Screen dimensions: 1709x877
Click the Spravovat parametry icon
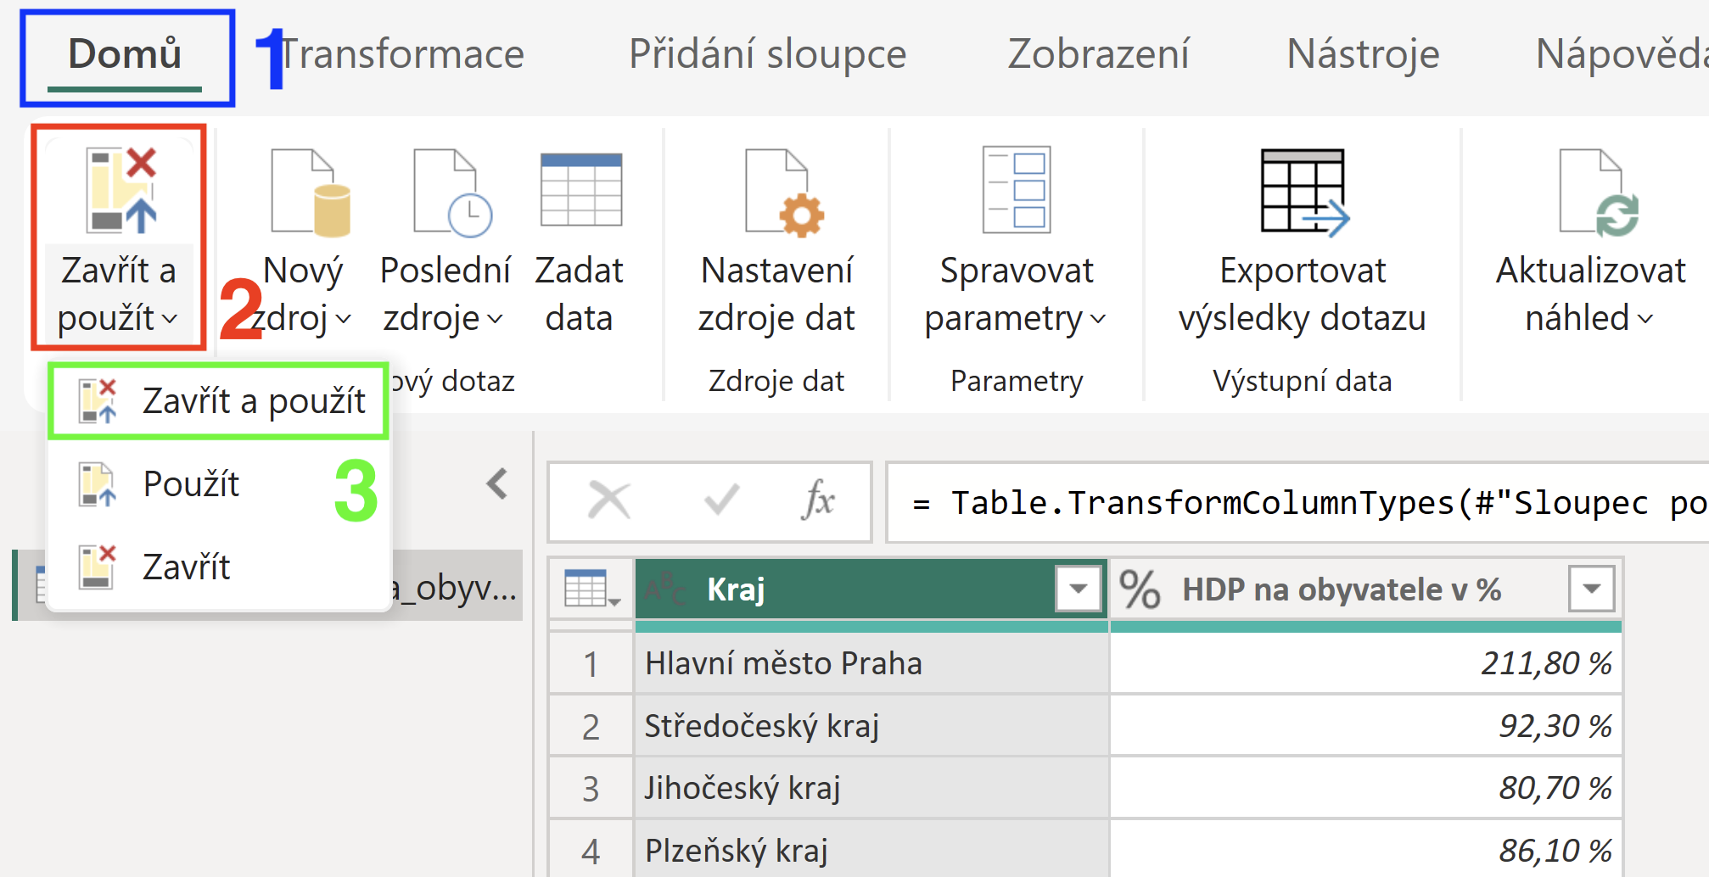click(x=1017, y=189)
